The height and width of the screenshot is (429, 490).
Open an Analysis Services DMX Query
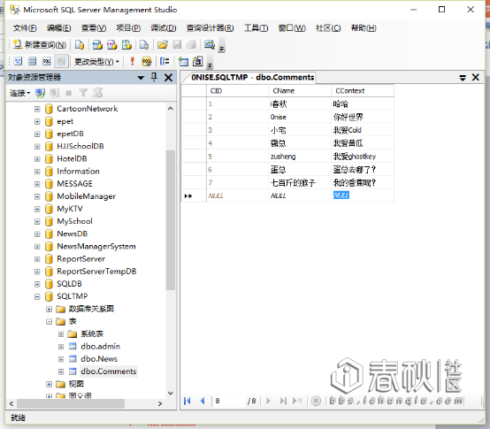coord(111,45)
